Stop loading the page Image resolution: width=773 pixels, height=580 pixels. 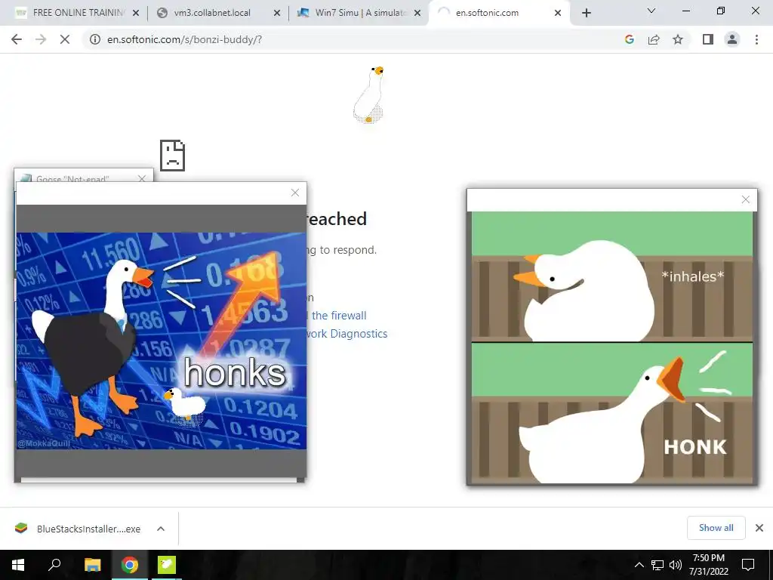(x=65, y=39)
